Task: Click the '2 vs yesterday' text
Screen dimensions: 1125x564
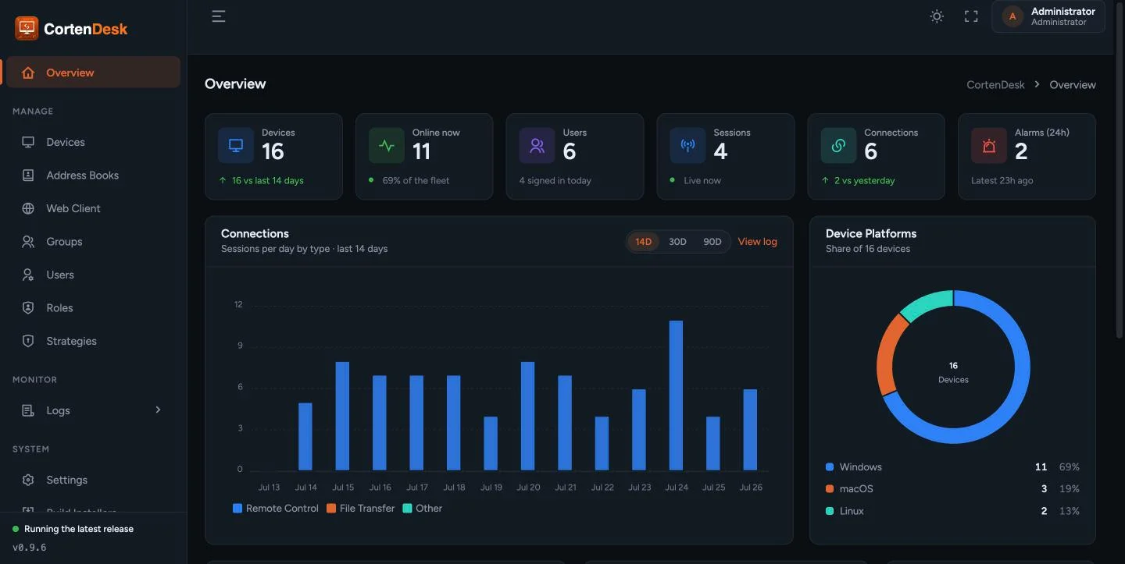Action: click(x=864, y=180)
